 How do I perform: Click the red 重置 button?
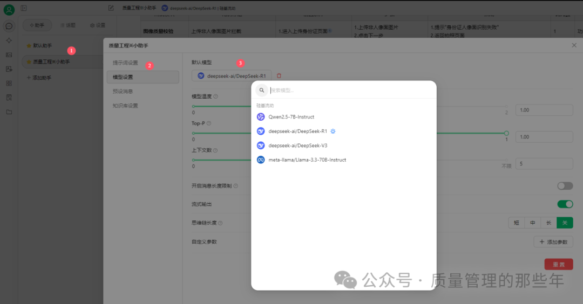click(559, 264)
